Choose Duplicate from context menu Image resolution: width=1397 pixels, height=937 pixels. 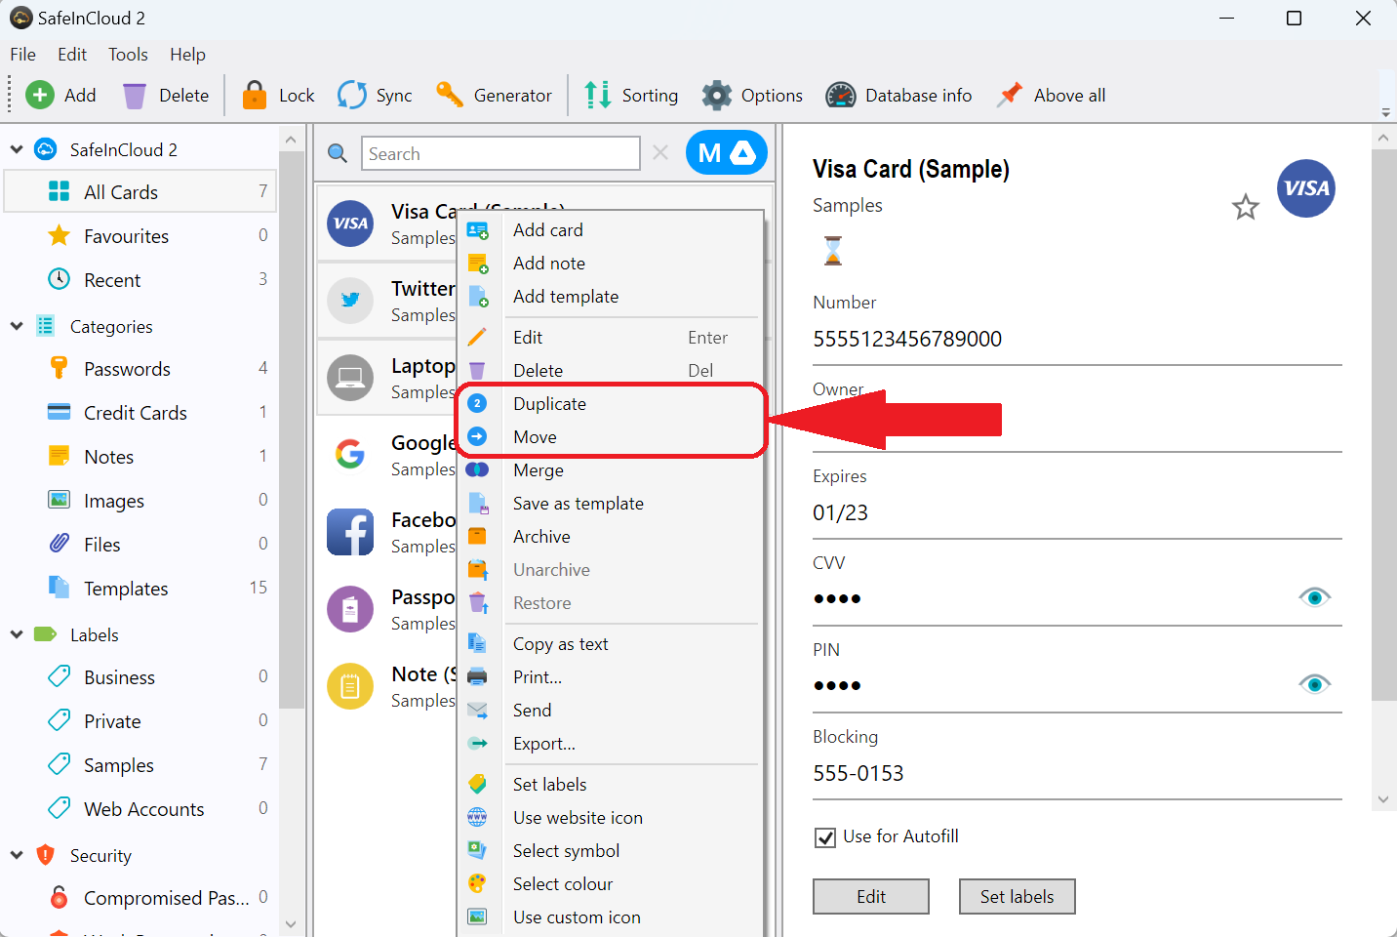click(610, 404)
